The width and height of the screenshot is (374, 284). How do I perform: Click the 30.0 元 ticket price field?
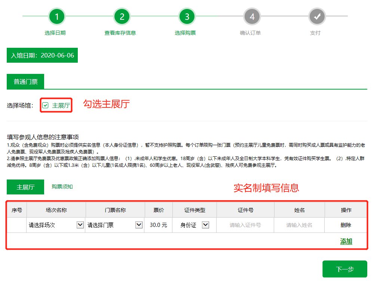(x=158, y=225)
